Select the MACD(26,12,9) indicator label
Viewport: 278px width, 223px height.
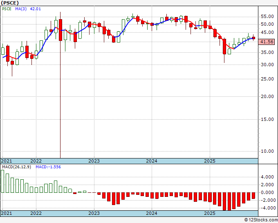tap(16, 167)
